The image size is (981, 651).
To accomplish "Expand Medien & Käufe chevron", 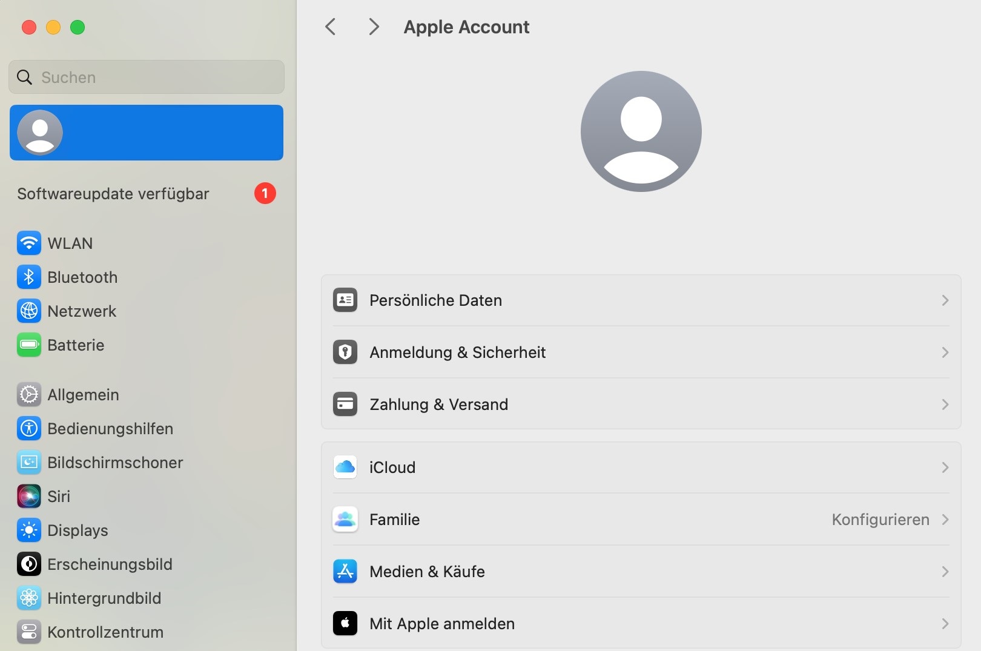I will (x=945, y=572).
